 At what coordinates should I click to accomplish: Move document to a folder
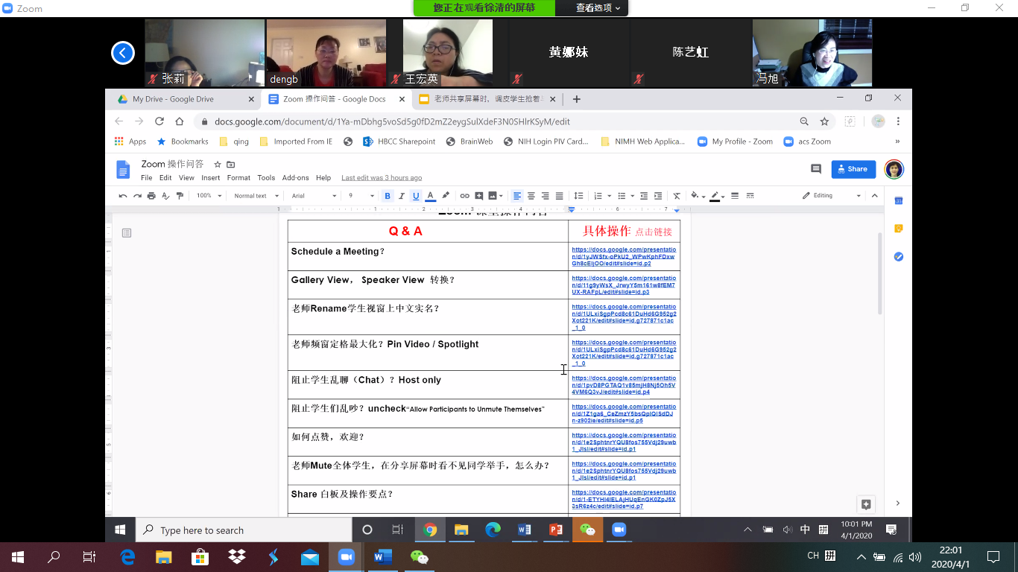point(231,165)
